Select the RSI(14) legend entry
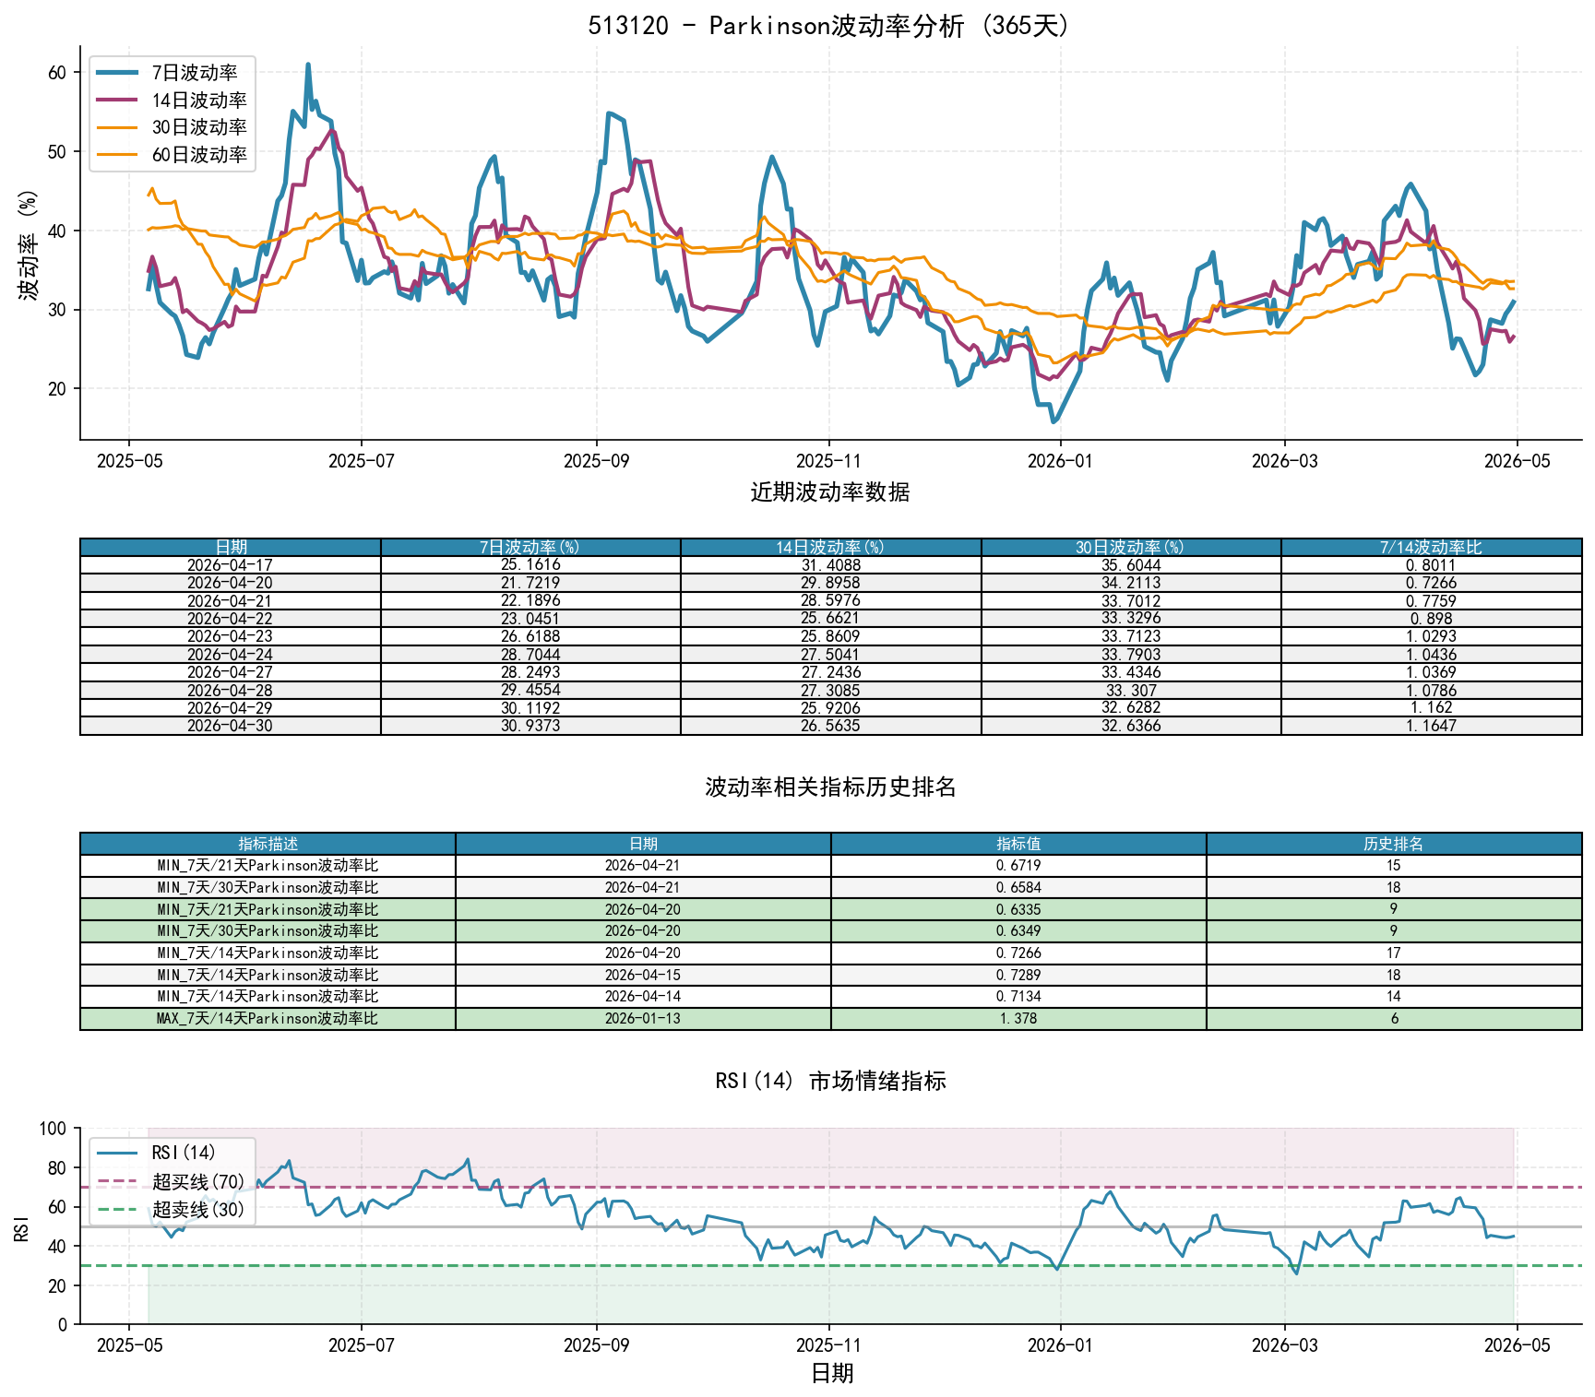Screen dimensions: 1595x1397 [157, 1153]
